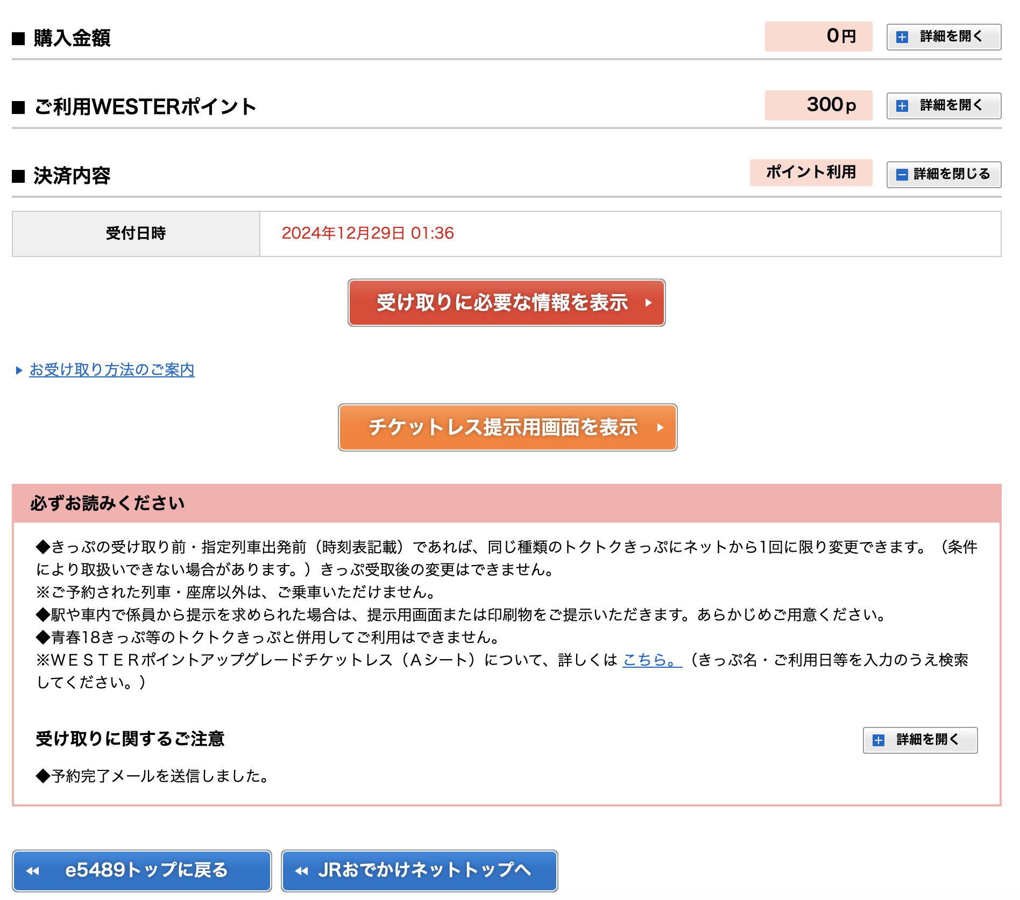
Task: Open チケットレス提示用画面を表示 button
Action: coord(507,427)
